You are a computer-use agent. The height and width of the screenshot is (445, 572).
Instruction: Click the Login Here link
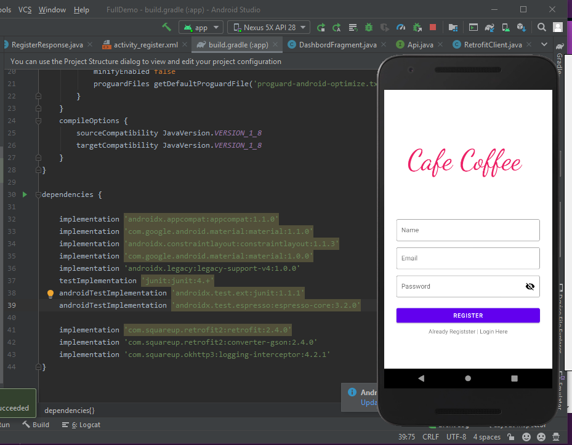pyautogui.click(x=493, y=332)
